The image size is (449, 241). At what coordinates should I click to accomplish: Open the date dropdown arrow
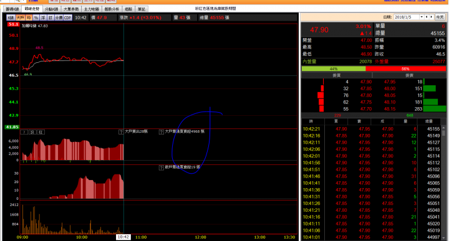422,17
